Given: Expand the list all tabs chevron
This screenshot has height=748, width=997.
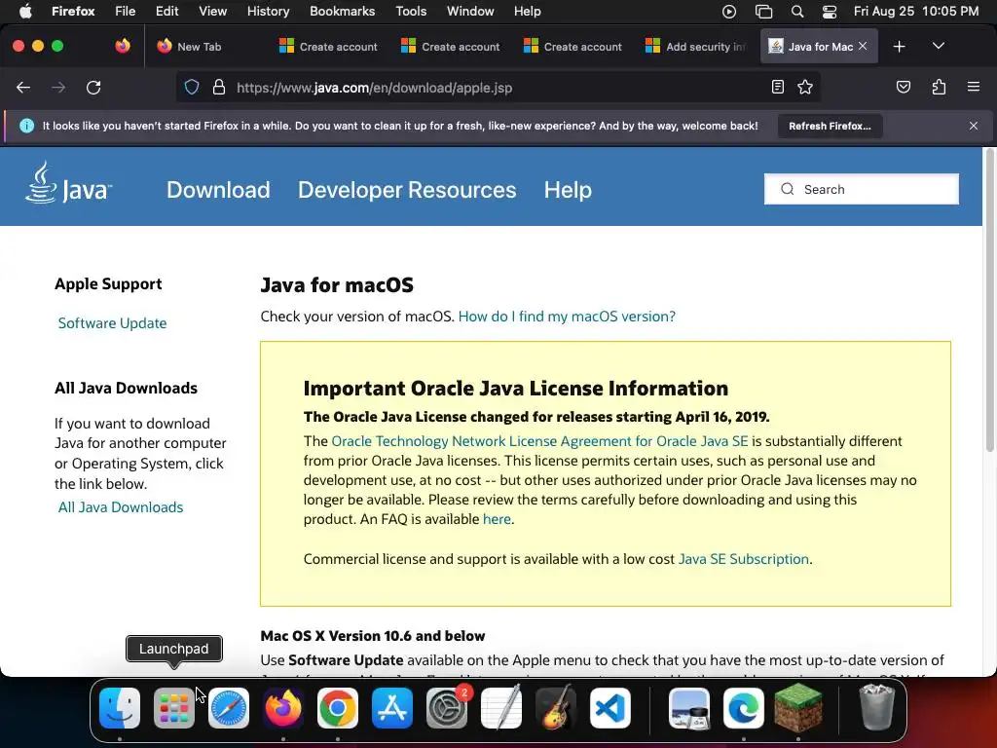Looking at the screenshot, I should [x=939, y=47].
